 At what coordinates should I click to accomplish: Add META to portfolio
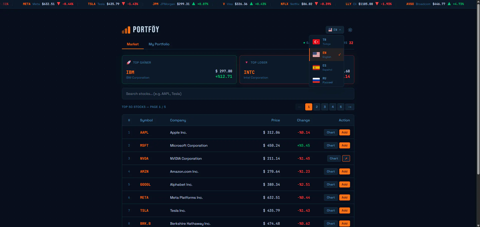pyautogui.click(x=345, y=197)
